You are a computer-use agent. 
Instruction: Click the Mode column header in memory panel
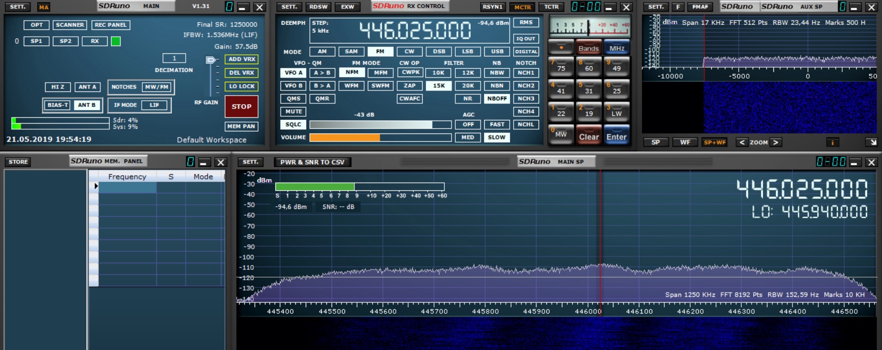click(x=203, y=177)
